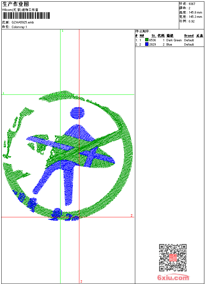Click the red stamp inside the QR code
Image resolution: width=205 pixels, height=284 pixels.
point(173,258)
